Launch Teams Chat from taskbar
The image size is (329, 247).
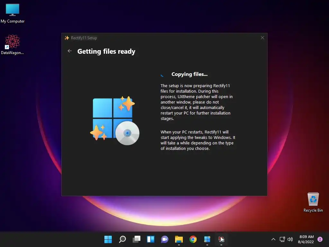coord(165,239)
